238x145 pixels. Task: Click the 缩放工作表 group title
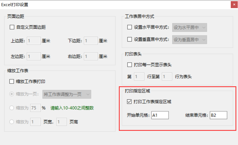(18, 71)
